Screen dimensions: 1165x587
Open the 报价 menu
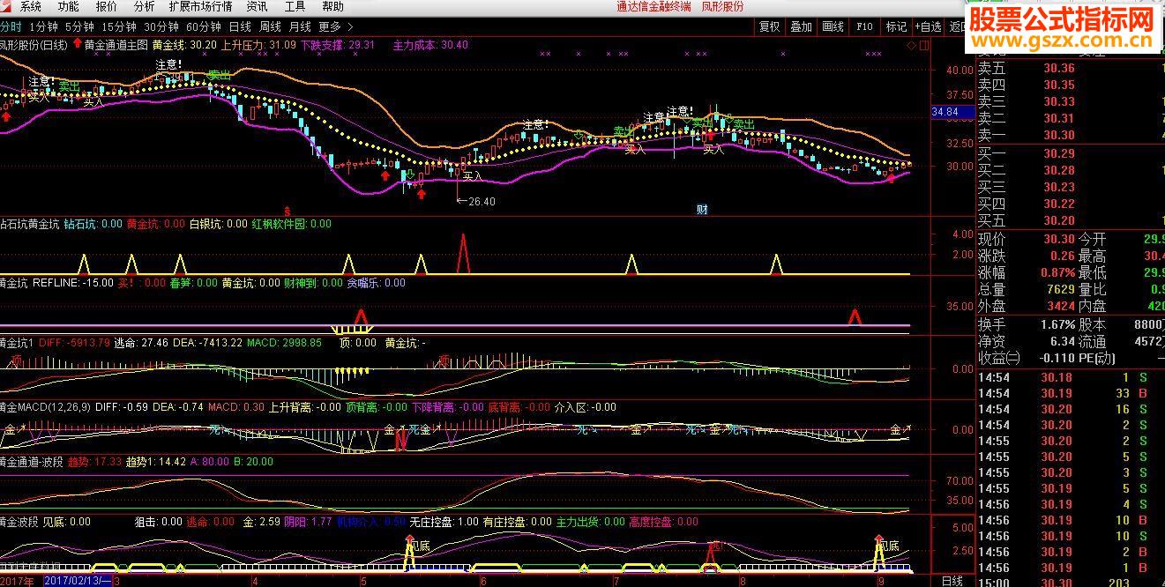coord(106,6)
